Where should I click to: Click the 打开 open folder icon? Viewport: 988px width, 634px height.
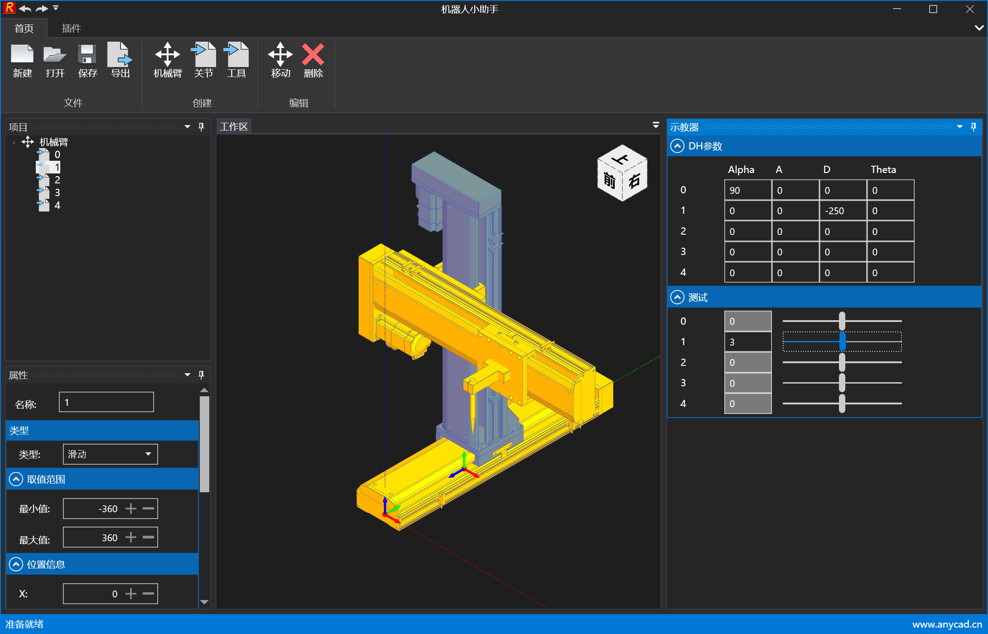pyautogui.click(x=55, y=55)
